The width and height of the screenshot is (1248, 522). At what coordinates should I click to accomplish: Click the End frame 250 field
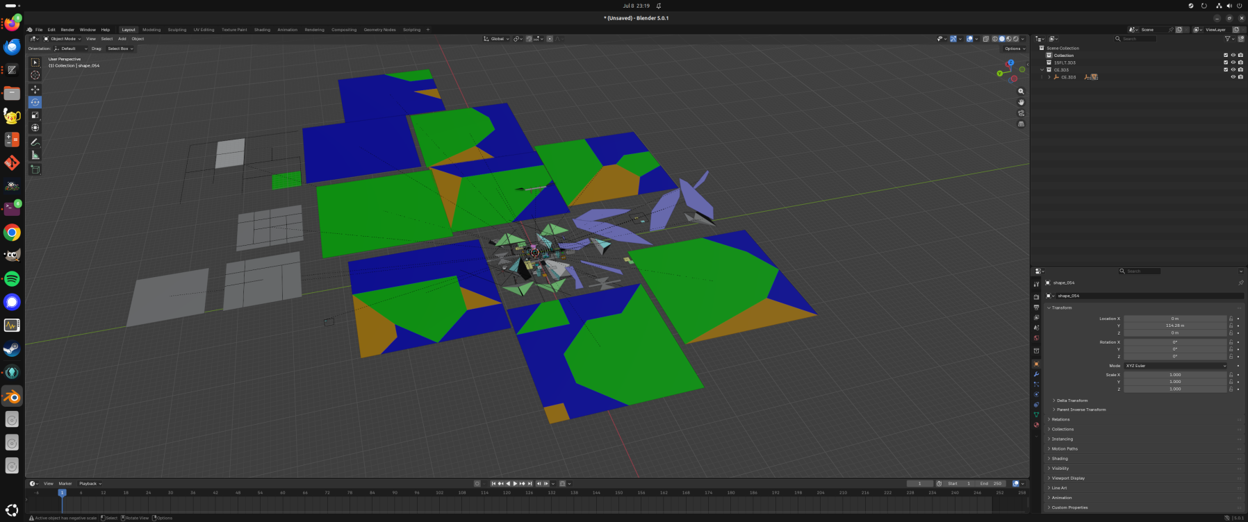pyautogui.click(x=991, y=484)
